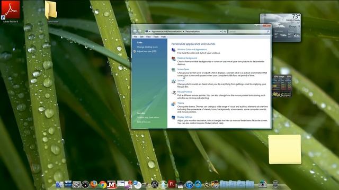Open the Trash in the dock
The image size is (339, 190).
click(275, 184)
